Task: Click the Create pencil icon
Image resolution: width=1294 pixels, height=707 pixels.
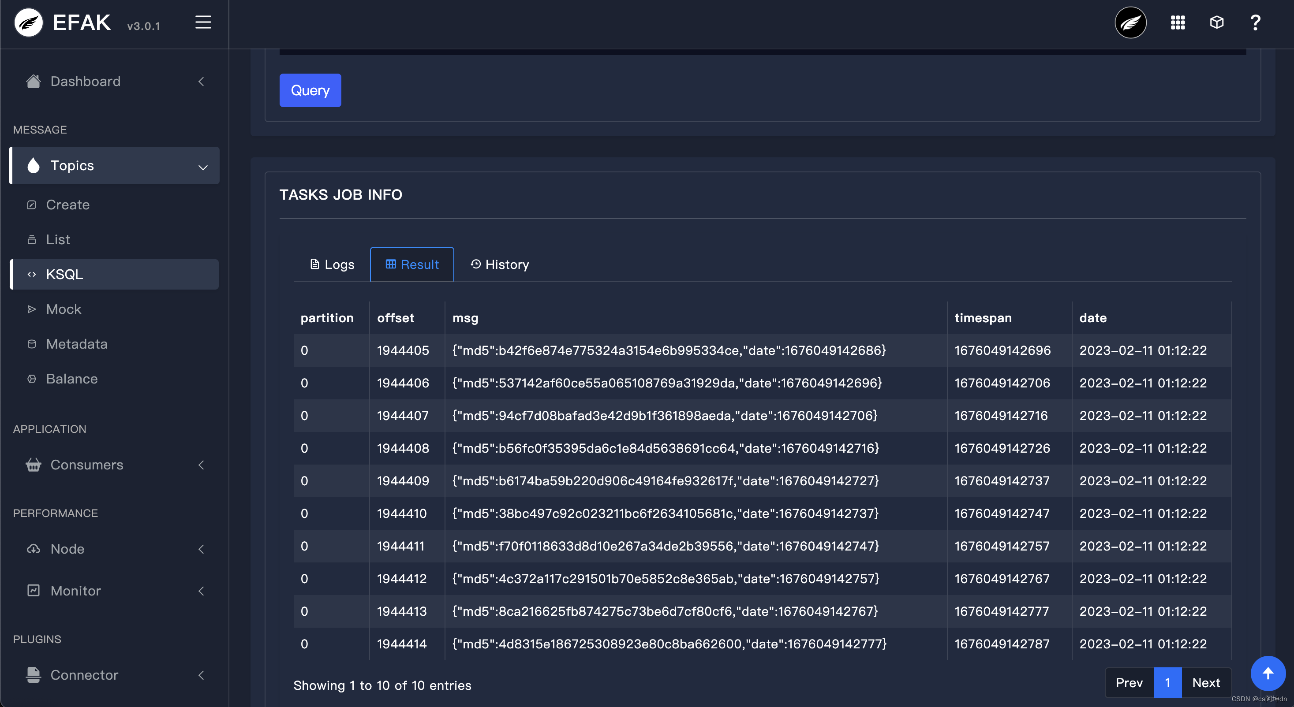Action: tap(32, 205)
